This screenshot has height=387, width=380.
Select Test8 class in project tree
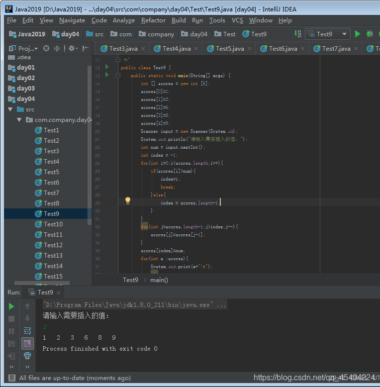pos(47,203)
